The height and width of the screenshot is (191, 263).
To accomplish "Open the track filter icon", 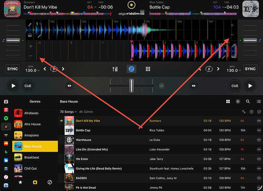I will [251, 112].
